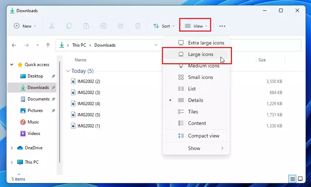The image size is (311, 187).
Task: Click the Music folder icon in sidebar
Action: 23,122
